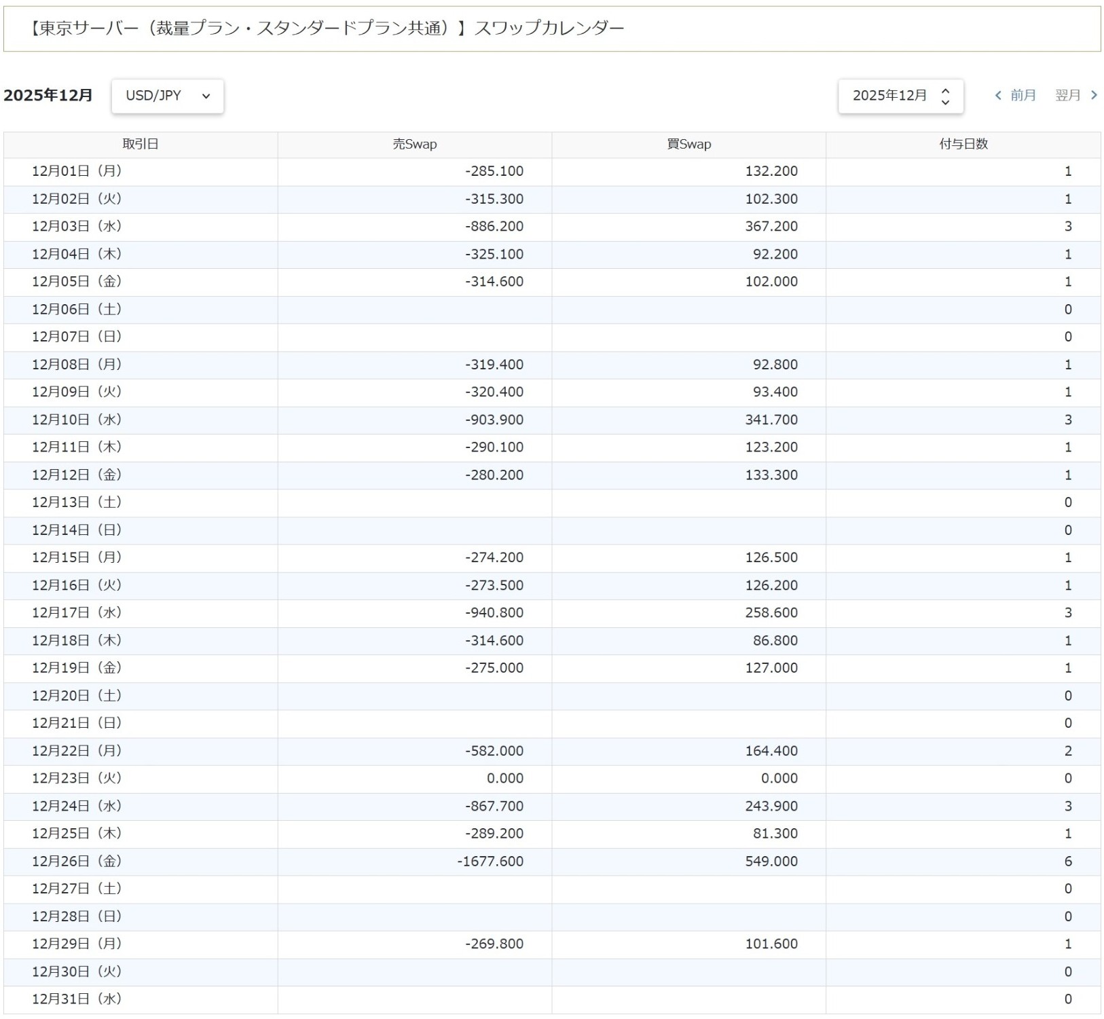The width and height of the screenshot is (1104, 1019).
Task: Select sell swap value -582.000
Action: point(494,751)
